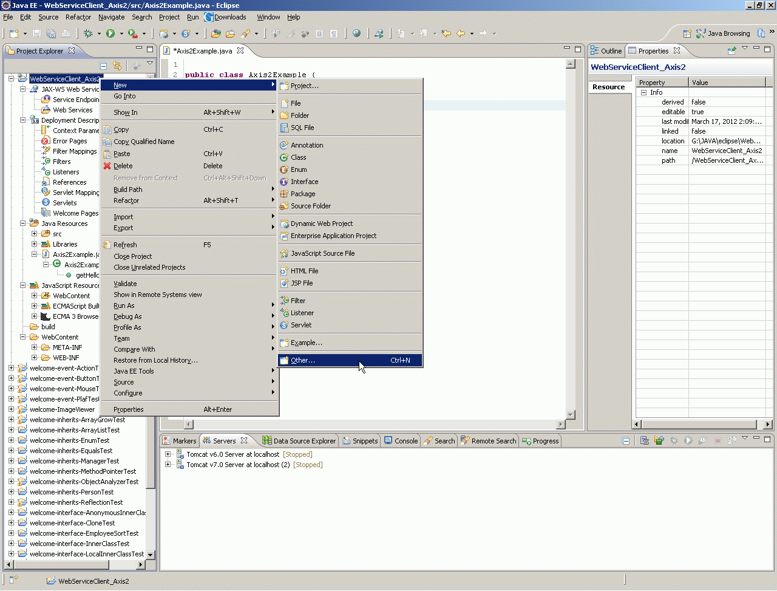Choose Dynamic Web Project in New submenu
The image size is (777, 591).
tap(350, 224)
